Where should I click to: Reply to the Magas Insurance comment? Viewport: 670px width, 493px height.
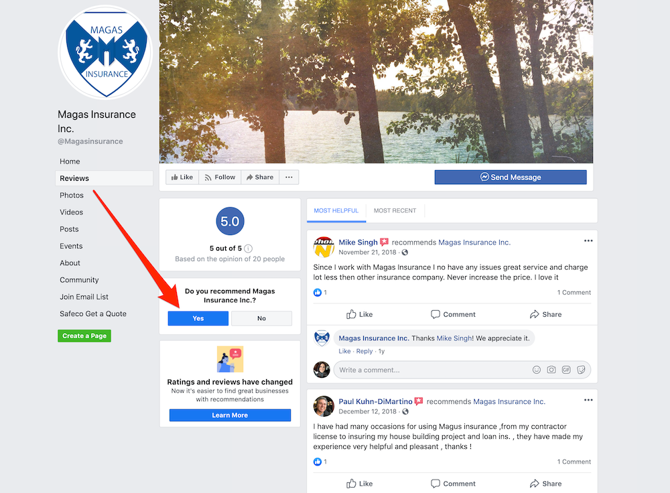pos(364,351)
